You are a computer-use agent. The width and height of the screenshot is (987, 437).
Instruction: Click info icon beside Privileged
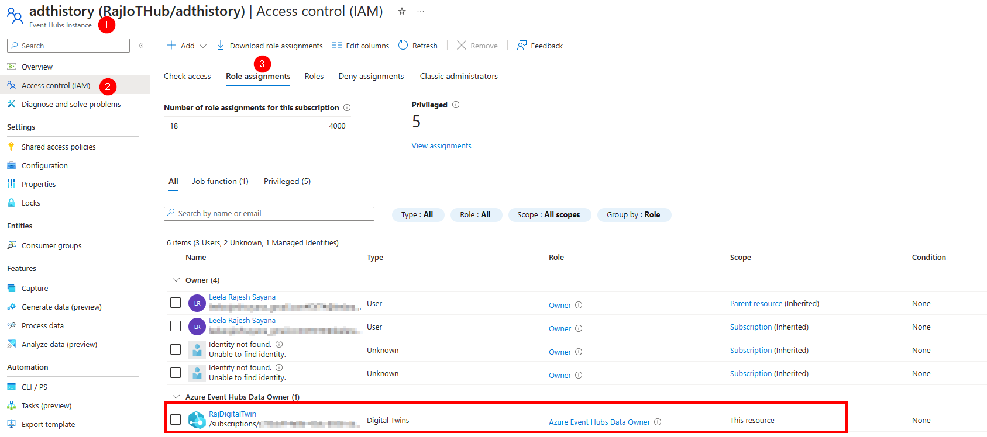point(456,105)
